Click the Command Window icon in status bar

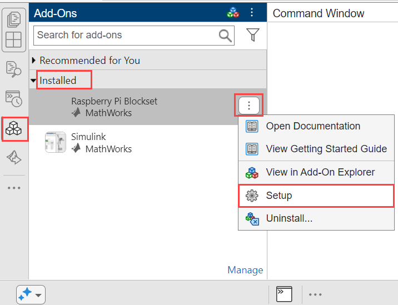[284, 294]
